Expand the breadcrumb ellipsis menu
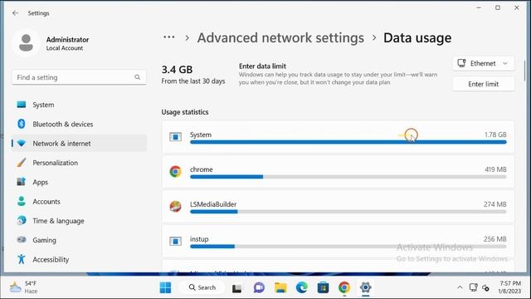Image resolution: width=531 pixels, height=299 pixels. pyautogui.click(x=169, y=37)
